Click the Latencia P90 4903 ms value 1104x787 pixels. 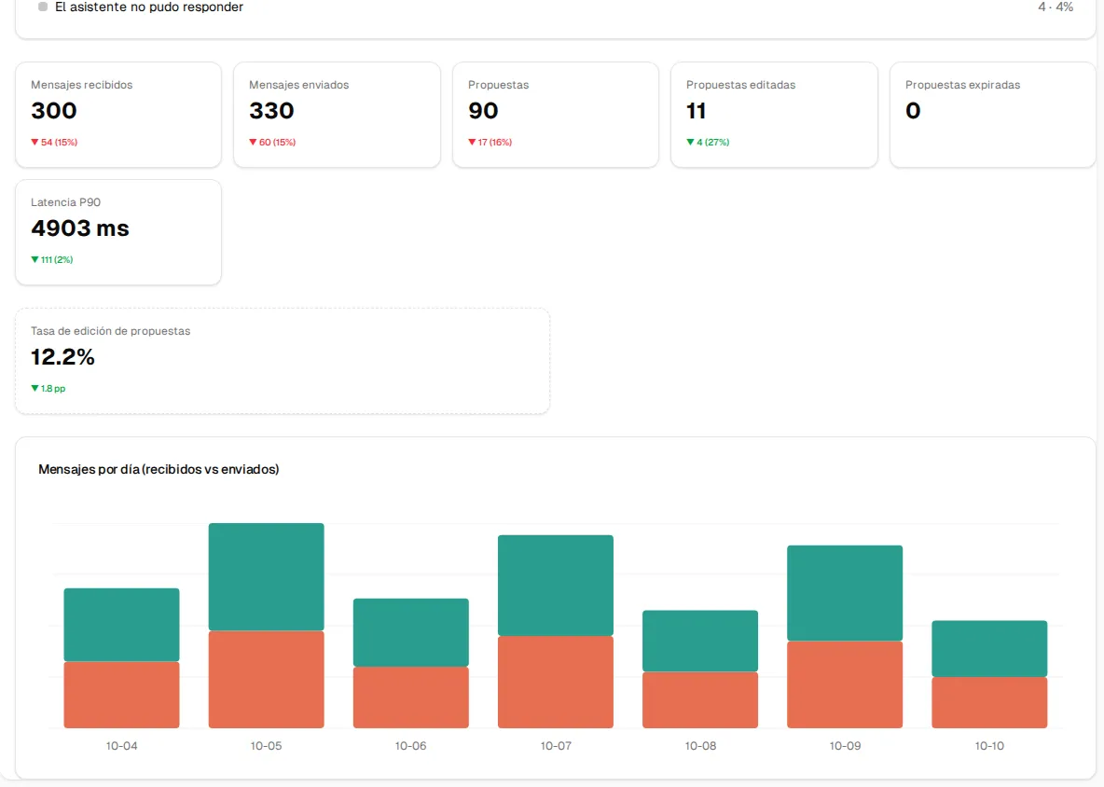point(80,228)
